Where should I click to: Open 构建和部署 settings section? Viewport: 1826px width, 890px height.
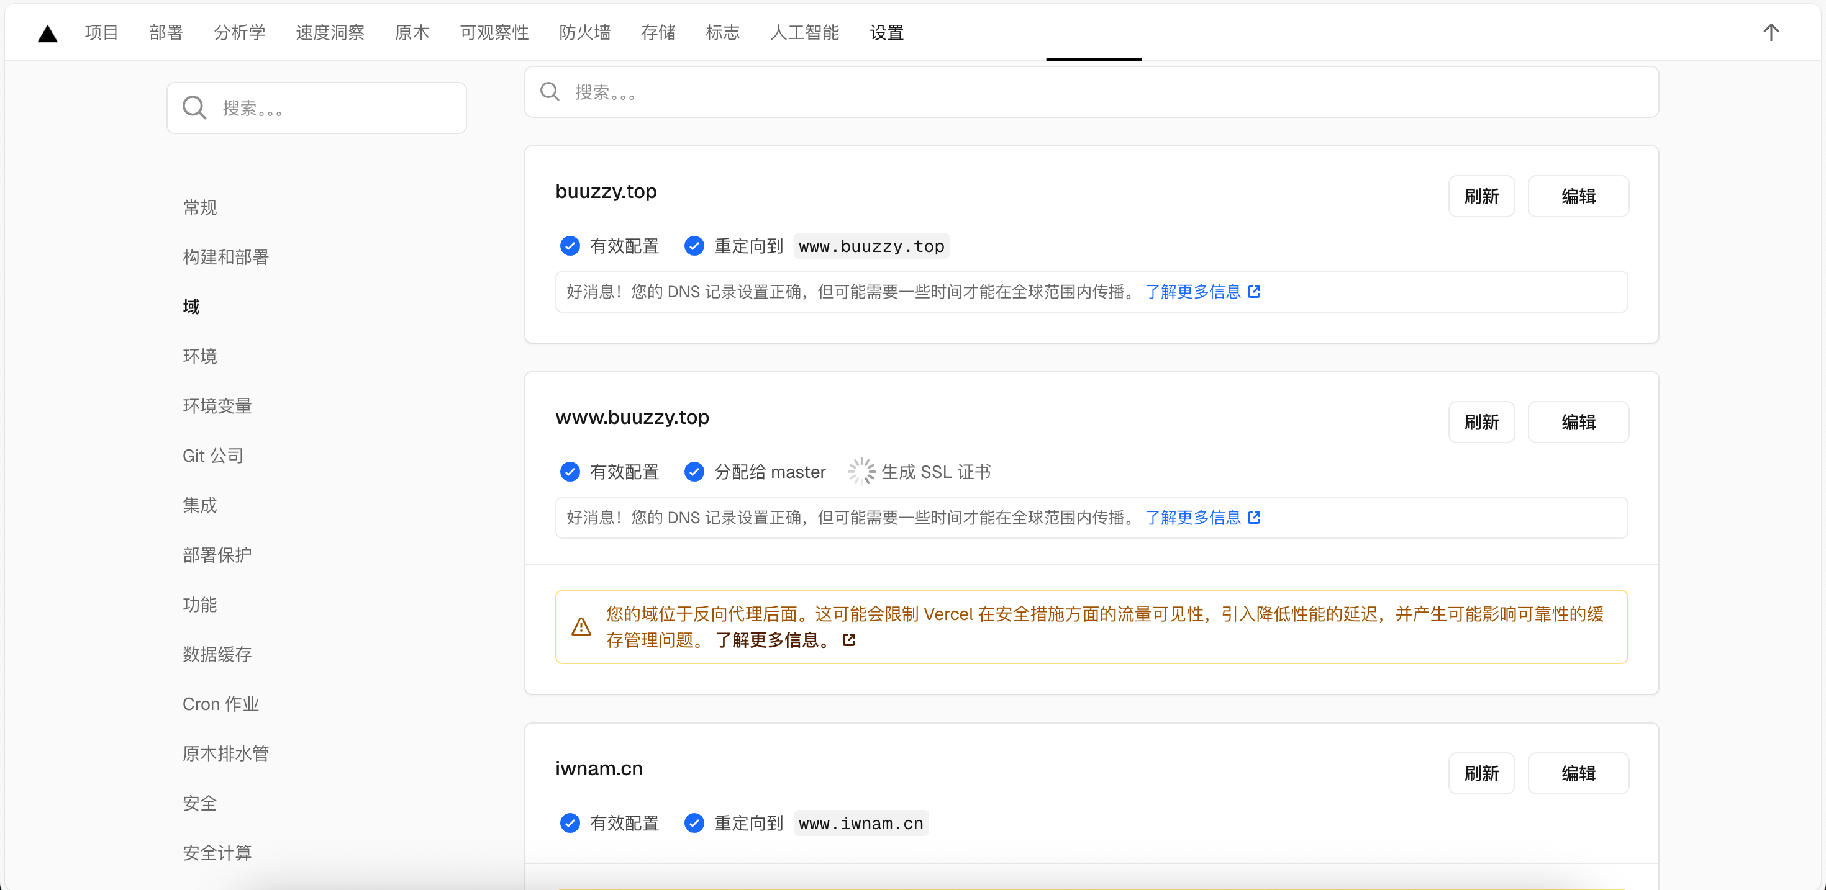point(226,257)
